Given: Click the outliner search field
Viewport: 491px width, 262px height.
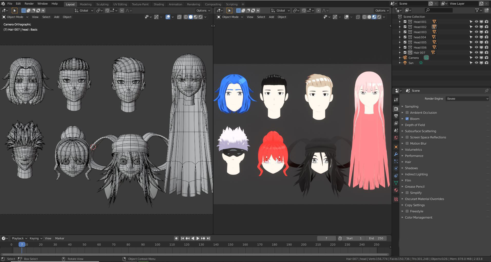Looking at the screenshot, I should (439, 10).
